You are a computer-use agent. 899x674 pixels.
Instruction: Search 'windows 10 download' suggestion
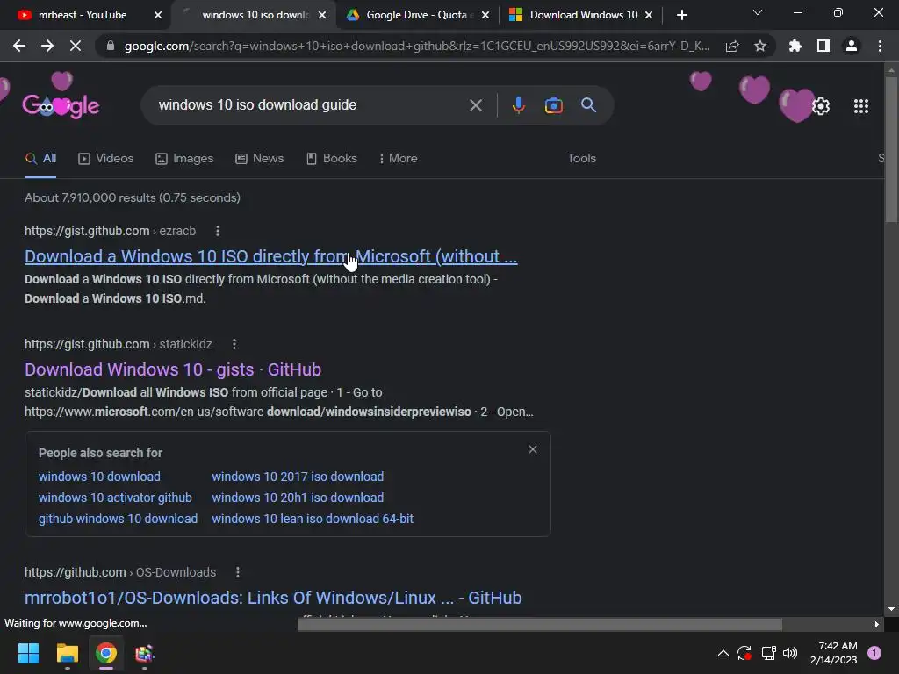coord(99,477)
